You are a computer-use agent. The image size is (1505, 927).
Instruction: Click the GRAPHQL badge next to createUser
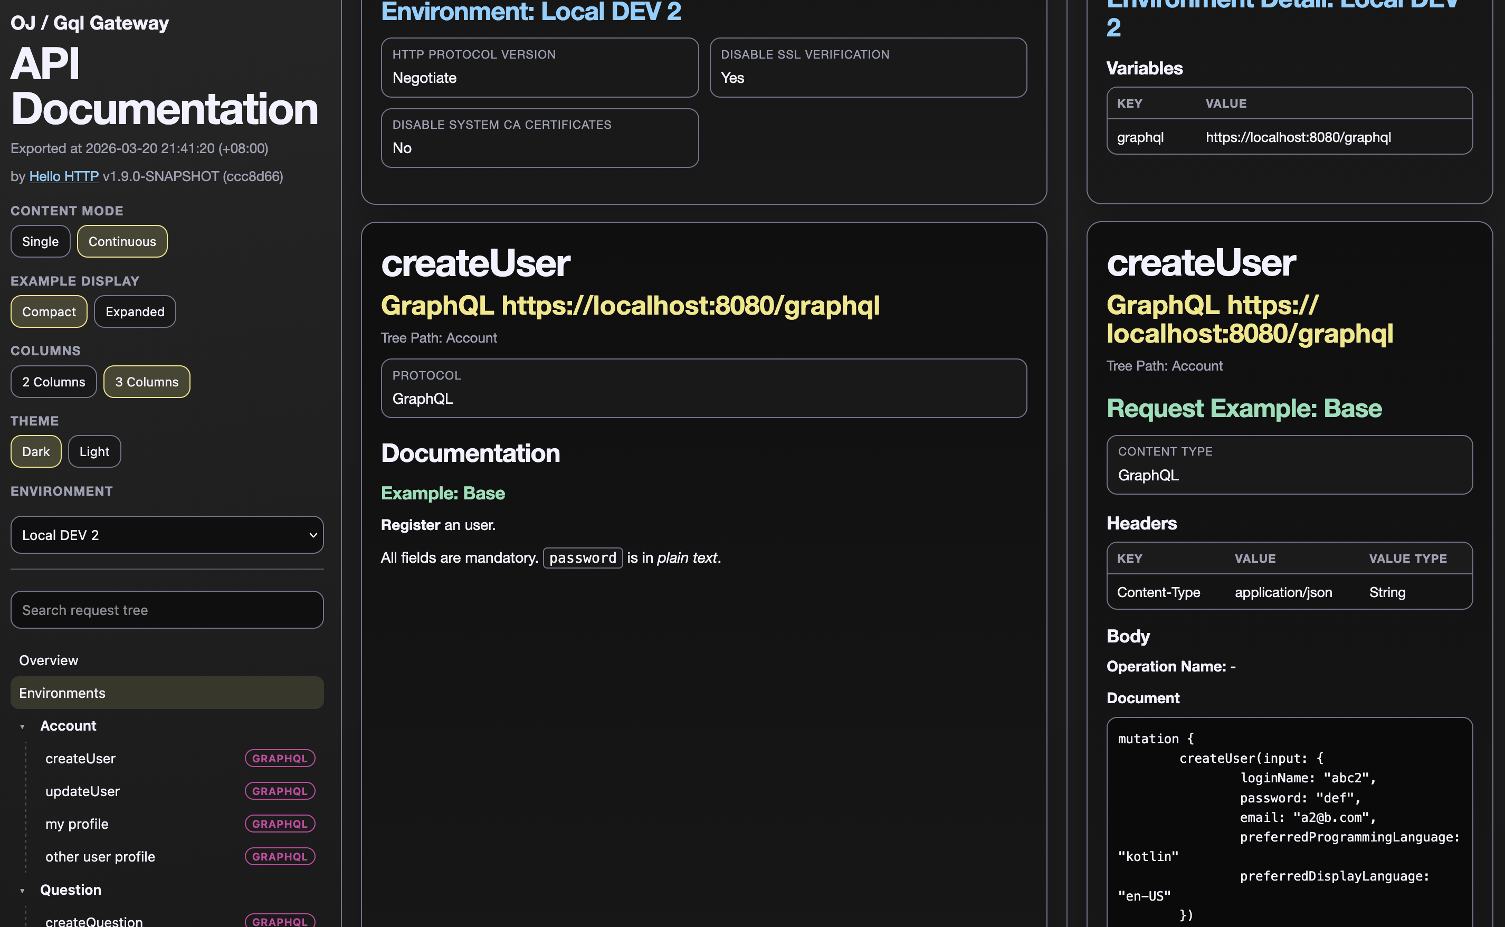(280, 758)
